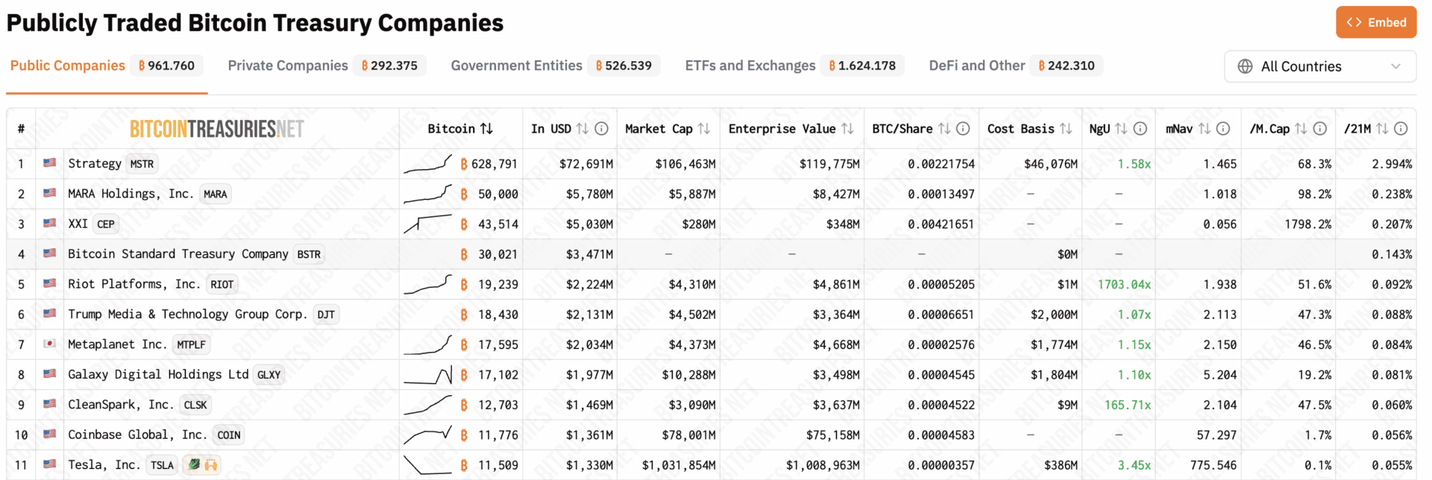Show info for mNav column
Screen dimensions: 1432x480
tap(1223, 129)
